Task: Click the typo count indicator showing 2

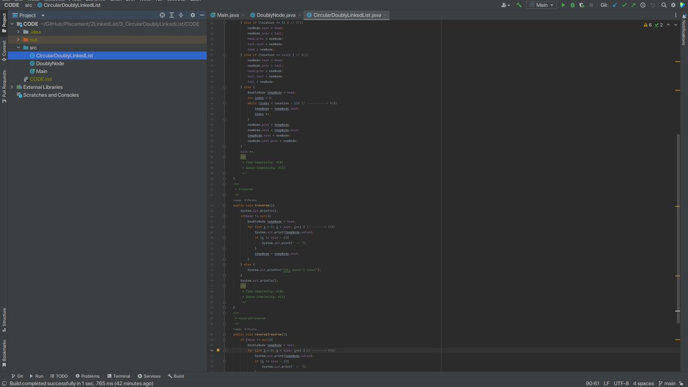Action: pyautogui.click(x=659, y=25)
